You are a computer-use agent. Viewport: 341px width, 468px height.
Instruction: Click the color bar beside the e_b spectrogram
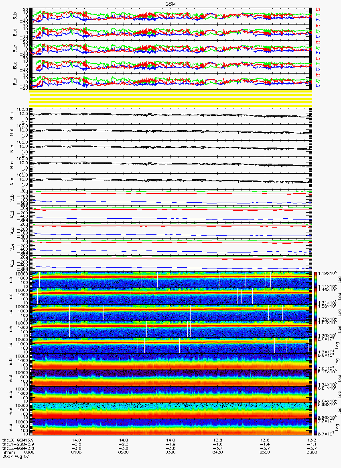(316, 362)
